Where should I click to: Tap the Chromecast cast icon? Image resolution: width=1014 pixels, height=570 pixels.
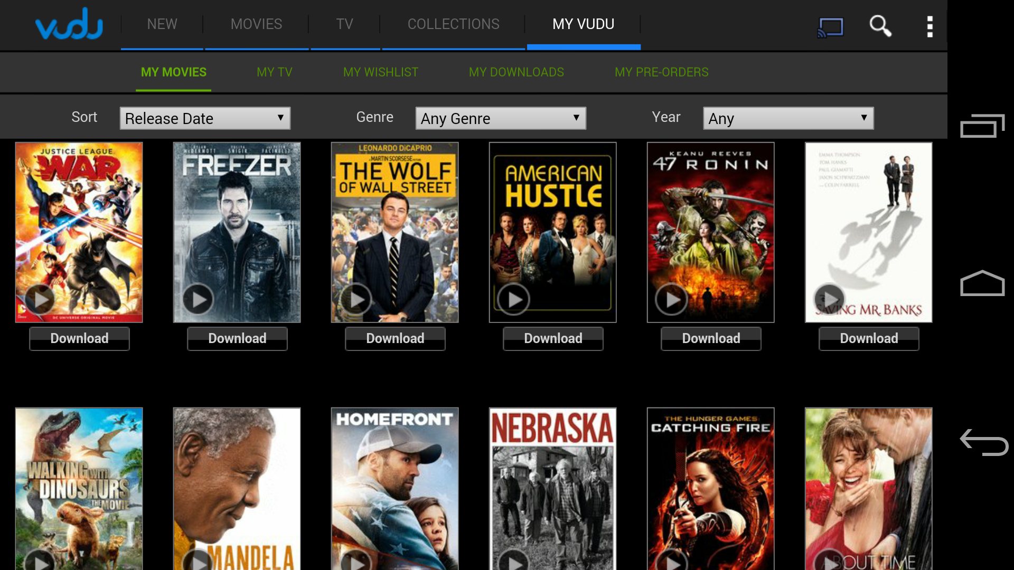[x=830, y=26]
